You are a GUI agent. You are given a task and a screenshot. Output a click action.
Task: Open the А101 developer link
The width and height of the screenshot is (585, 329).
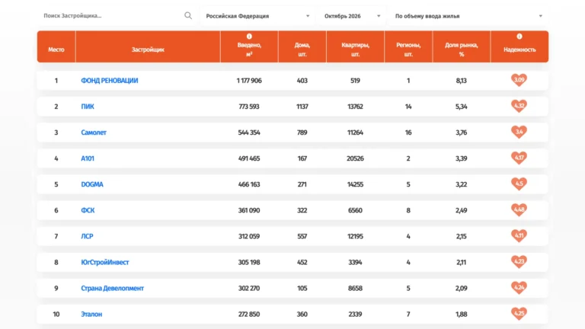pyautogui.click(x=88, y=158)
